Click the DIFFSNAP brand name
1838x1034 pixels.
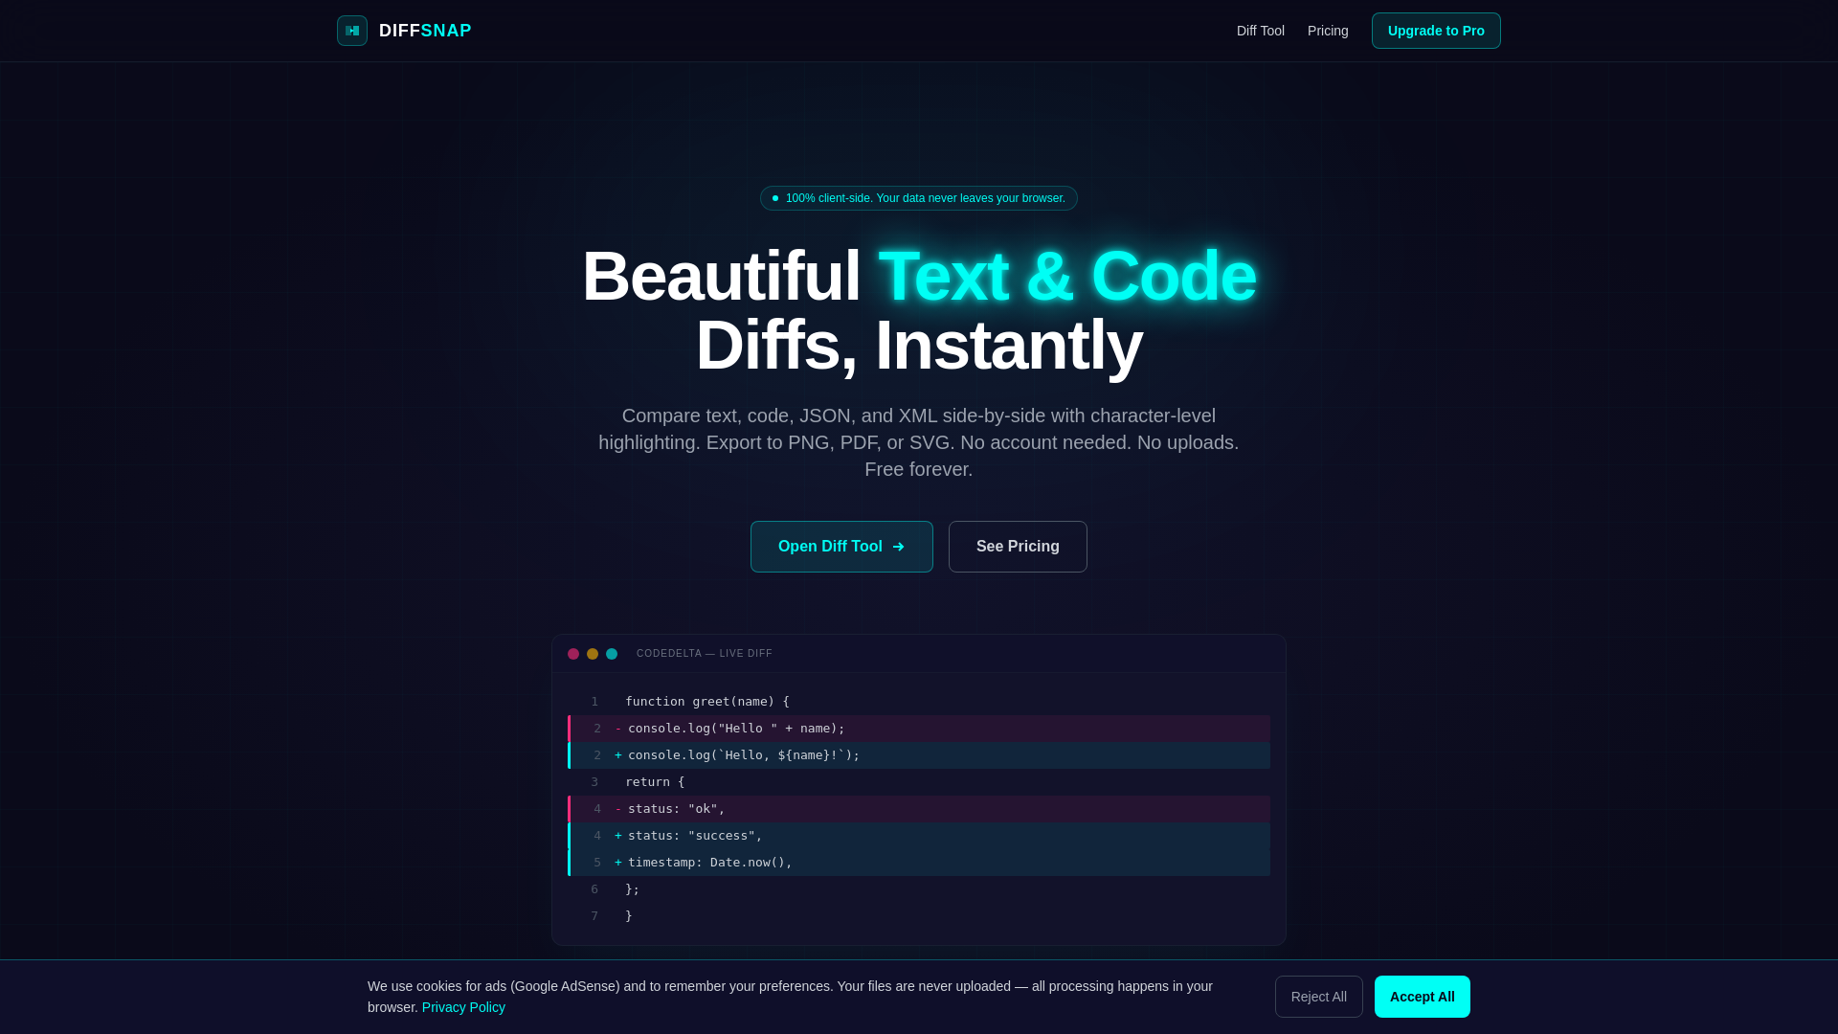(425, 31)
